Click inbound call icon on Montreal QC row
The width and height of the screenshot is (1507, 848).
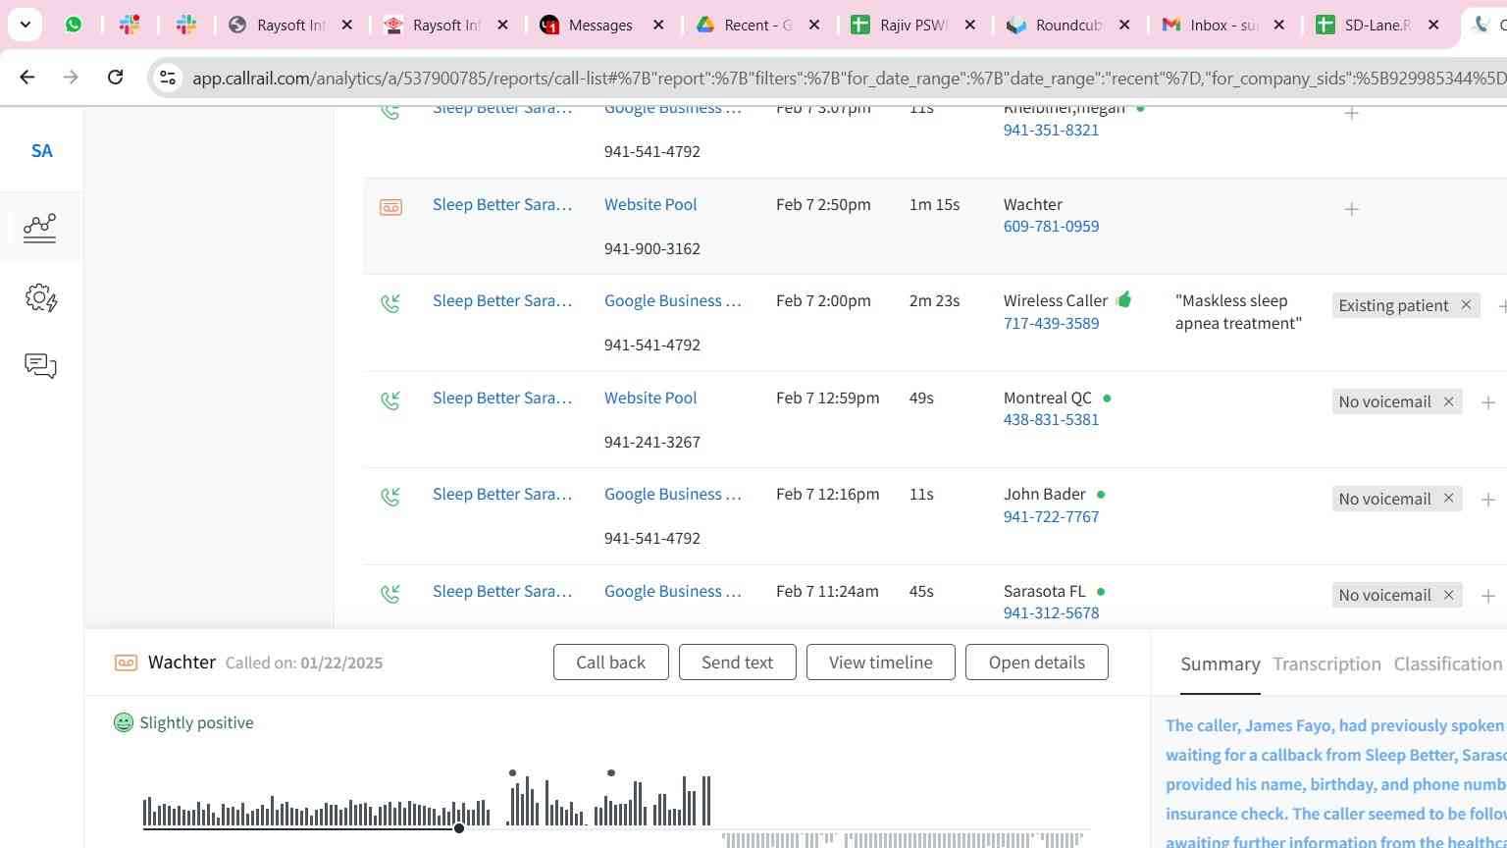click(390, 400)
